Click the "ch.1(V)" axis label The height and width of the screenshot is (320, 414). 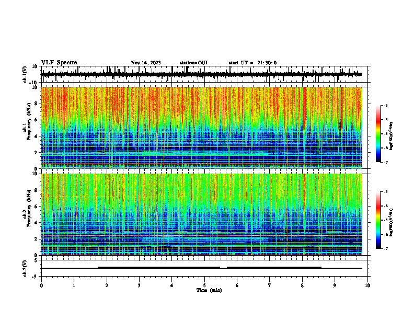pos(25,74)
